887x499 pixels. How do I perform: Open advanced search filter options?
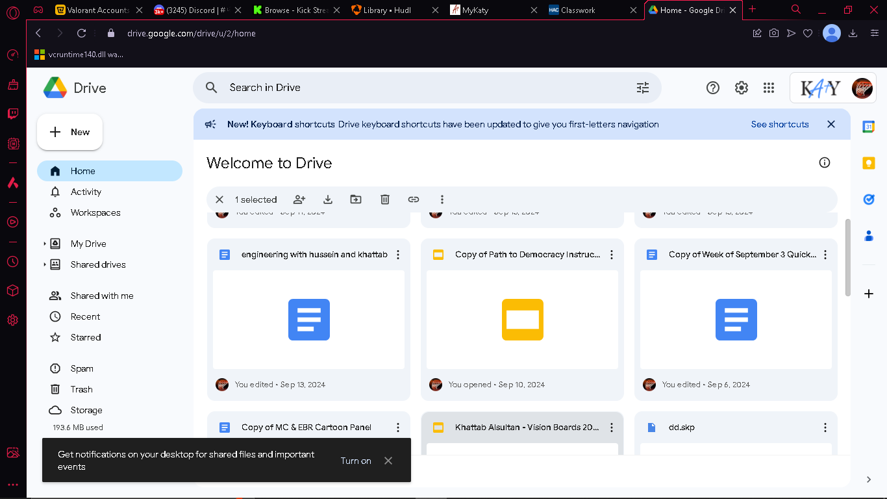tap(643, 88)
